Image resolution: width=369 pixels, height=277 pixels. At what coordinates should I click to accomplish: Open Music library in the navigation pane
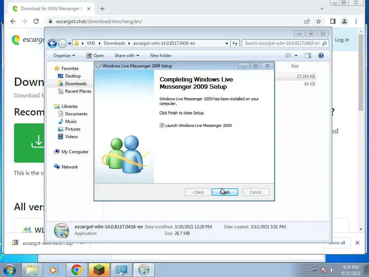(x=71, y=121)
